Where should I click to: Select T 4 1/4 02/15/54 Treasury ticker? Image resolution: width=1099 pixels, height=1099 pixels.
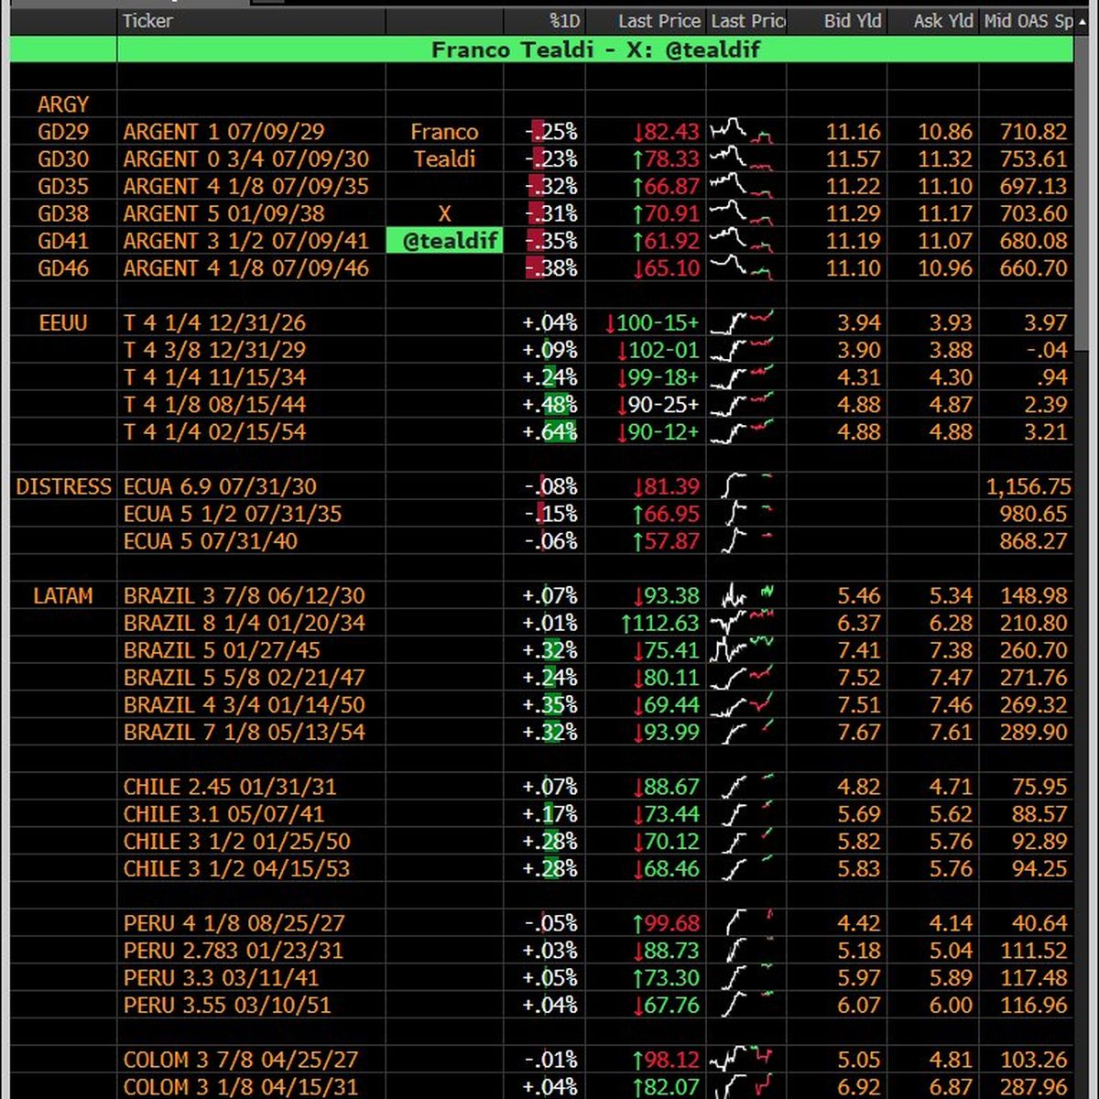click(214, 432)
